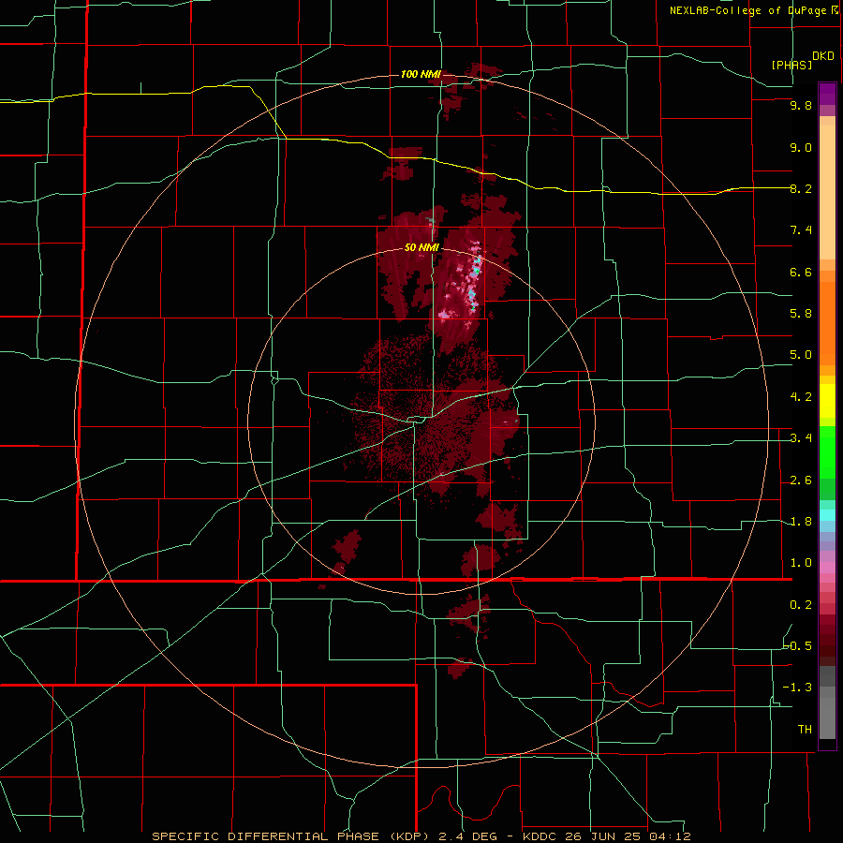The height and width of the screenshot is (843, 843).
Task: Select the 100 NMI range ring label
Action: point(421,74)
